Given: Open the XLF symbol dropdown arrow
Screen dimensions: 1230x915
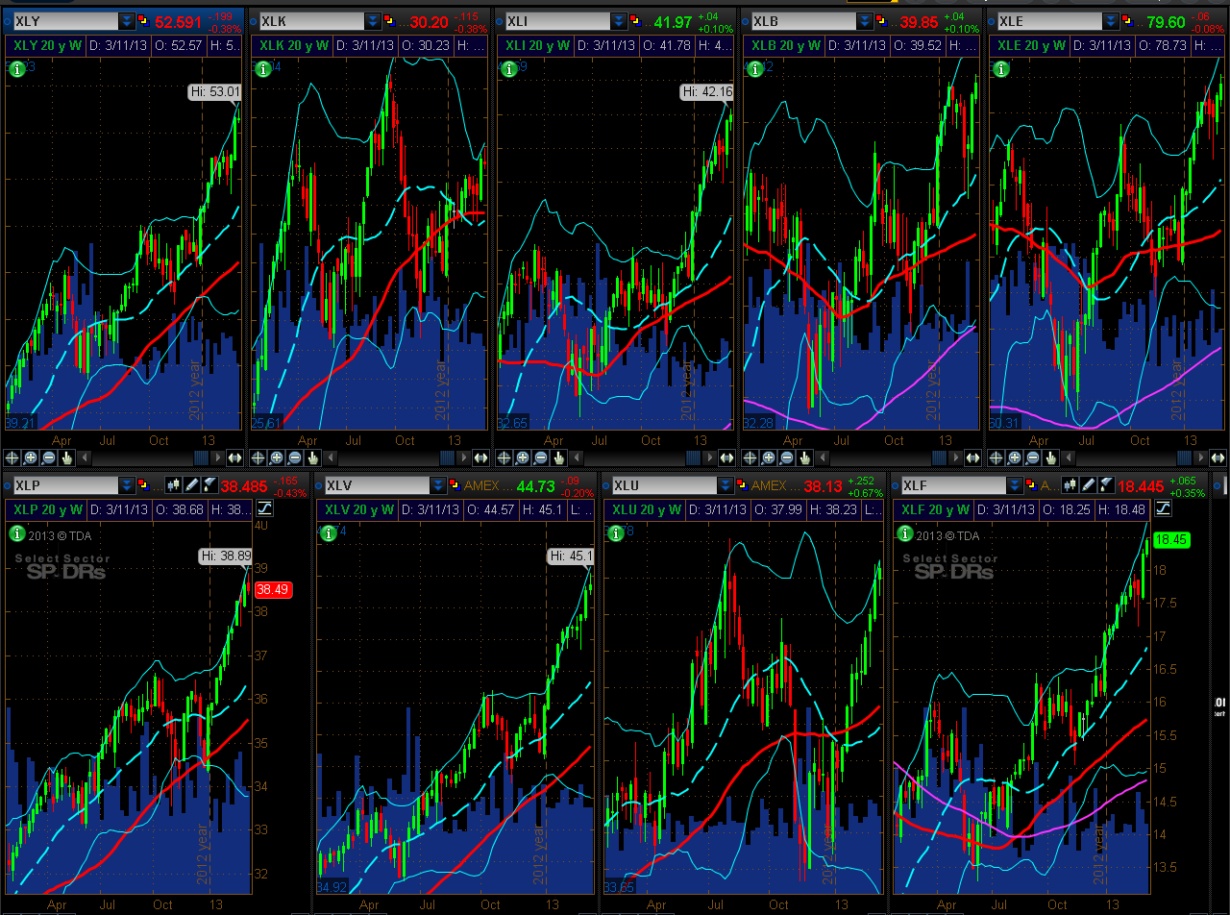Looking at the screenshot, I should point(1017,485).
